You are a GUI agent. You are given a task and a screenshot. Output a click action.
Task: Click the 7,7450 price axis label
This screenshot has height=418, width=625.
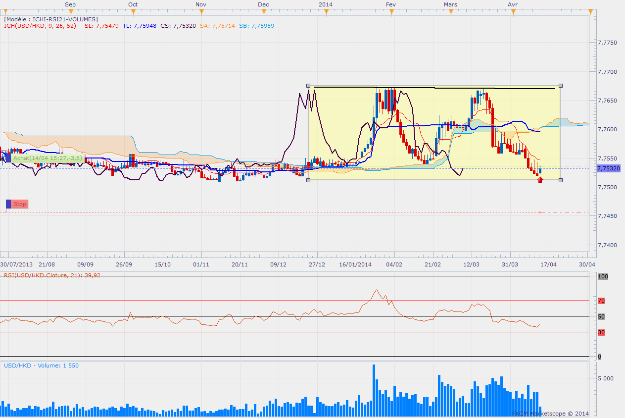point(607,216)
